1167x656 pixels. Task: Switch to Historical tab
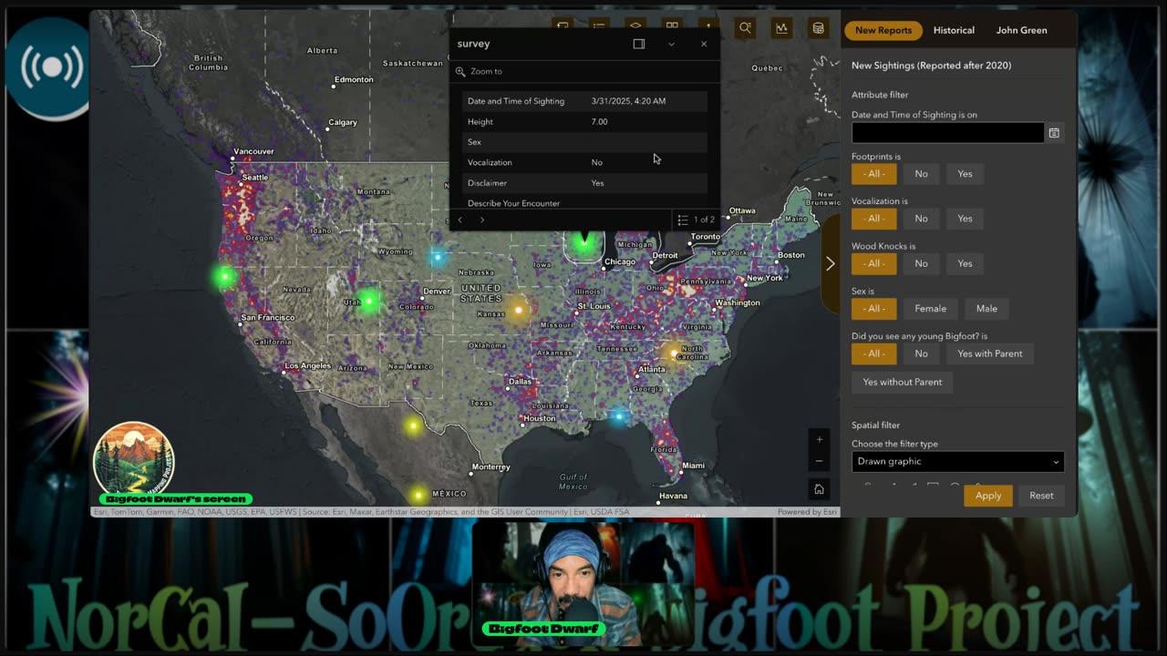point(954,30)
